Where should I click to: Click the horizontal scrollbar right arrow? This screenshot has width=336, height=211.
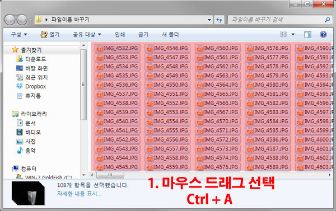(330, 175)
